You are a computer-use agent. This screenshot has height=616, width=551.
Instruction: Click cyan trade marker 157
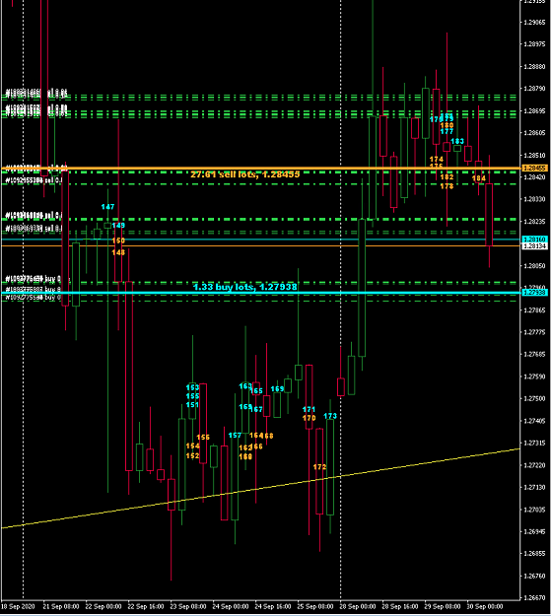click(235, 436)
